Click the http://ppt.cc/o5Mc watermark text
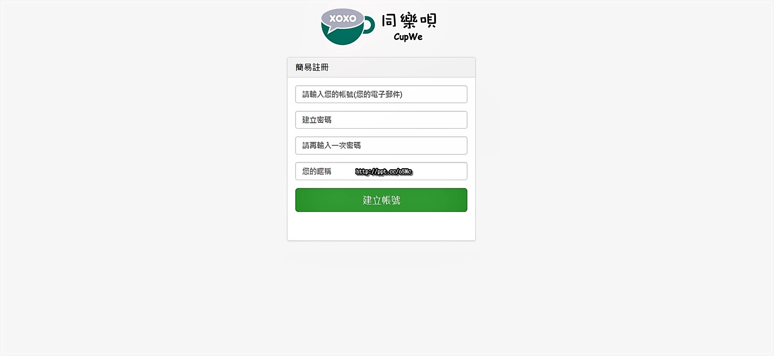 tap(384, 172)
